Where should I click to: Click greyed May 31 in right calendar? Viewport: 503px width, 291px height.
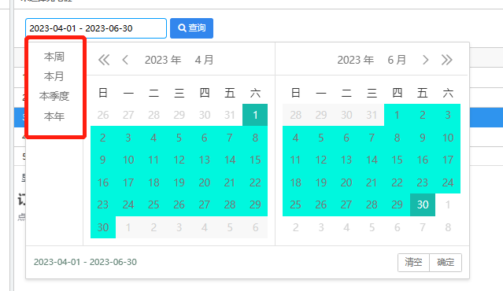point(372,115)
